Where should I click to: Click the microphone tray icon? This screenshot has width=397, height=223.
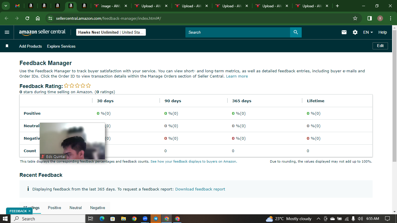pyautogui.click(x=353, y=219)
